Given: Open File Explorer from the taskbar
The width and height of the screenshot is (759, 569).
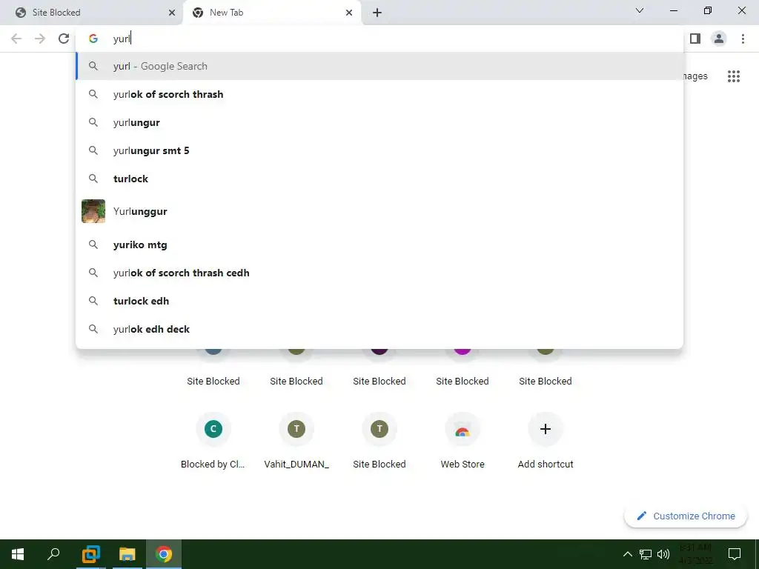Looking at the screenshot, I should coord(127,554).
